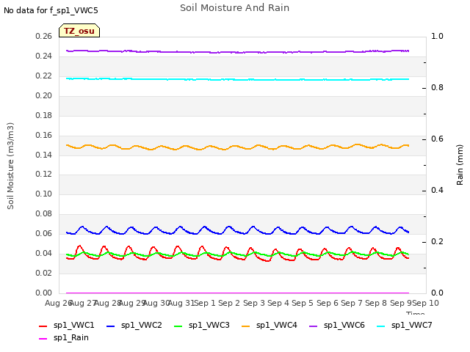Click the 'Rain (mm)' axis title
Viewport: 470px width, 352px height.
460,165
